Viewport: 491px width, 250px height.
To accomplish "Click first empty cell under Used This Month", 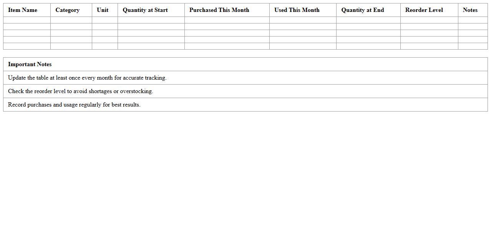I will point(303,20).
